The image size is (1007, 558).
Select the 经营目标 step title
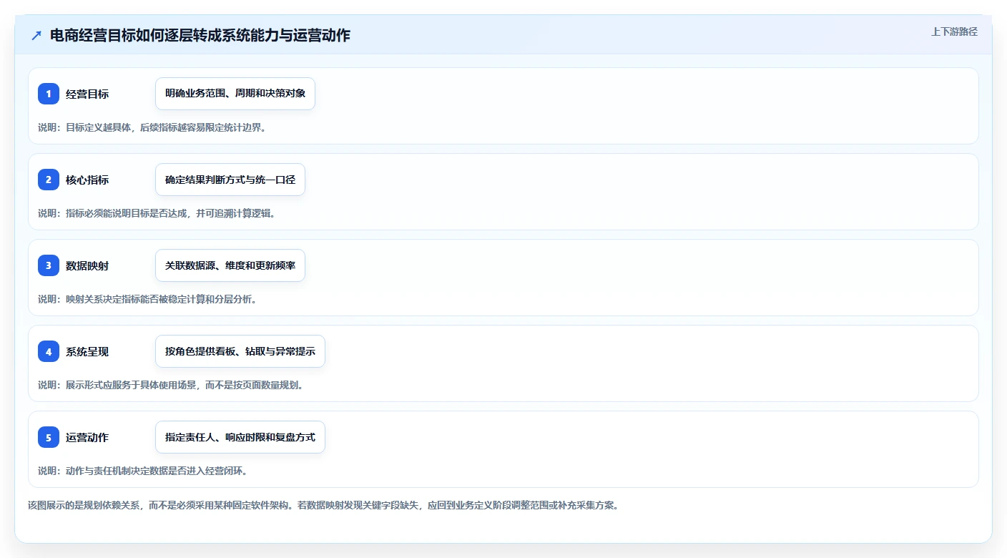tap(87, 94)
